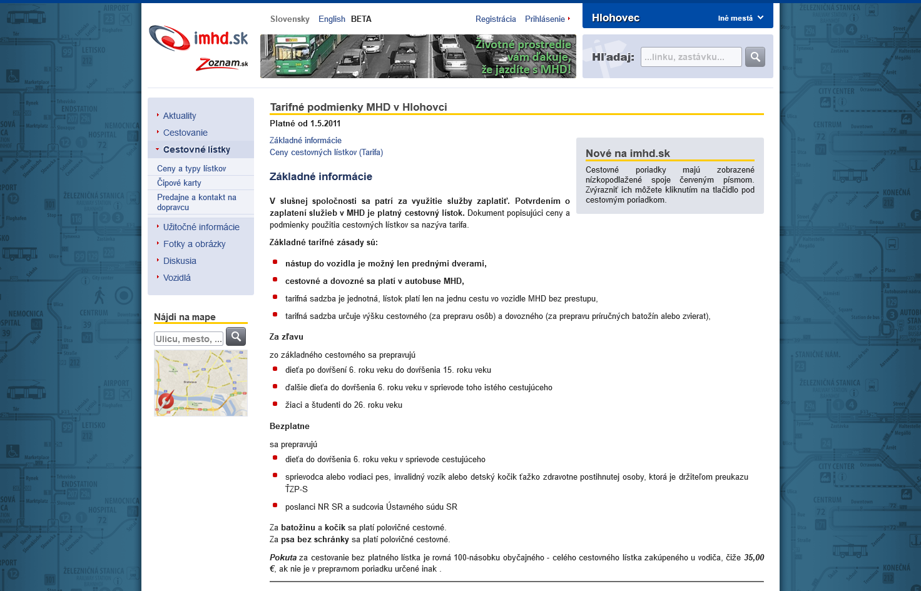Open the map thumbnail preview

click(x=201, y=383)
